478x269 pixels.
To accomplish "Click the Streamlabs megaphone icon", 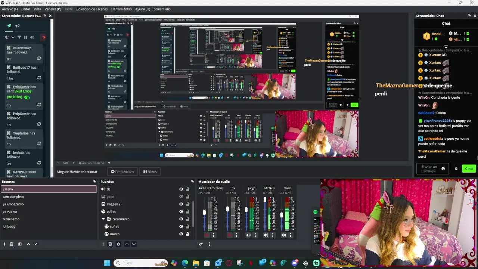I will pyautogui.click(x=18, y=26).
